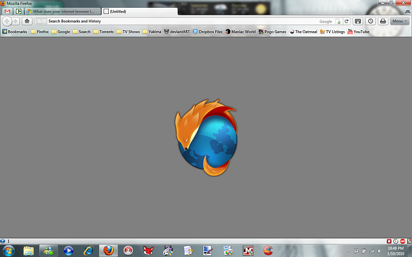
Task: Click the red add-on icon in status bar
Action: click(389, 241)
